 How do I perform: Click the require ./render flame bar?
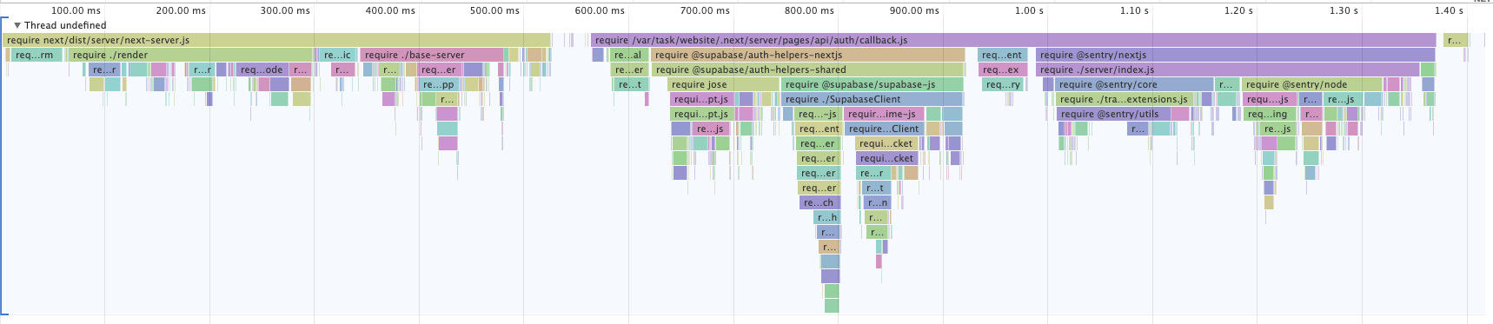coord(190,55)
